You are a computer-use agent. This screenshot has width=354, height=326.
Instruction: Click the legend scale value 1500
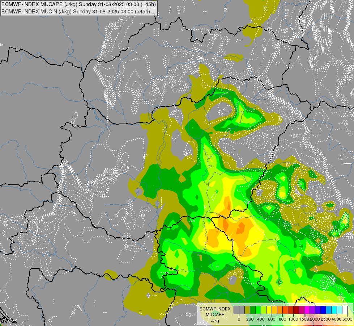point(304,319)
